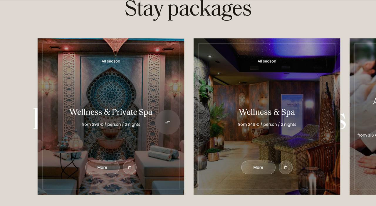Screen dimensions: 376x206
Task: Open More for the Wellness & Spa package
Action: tap(258, 167)
